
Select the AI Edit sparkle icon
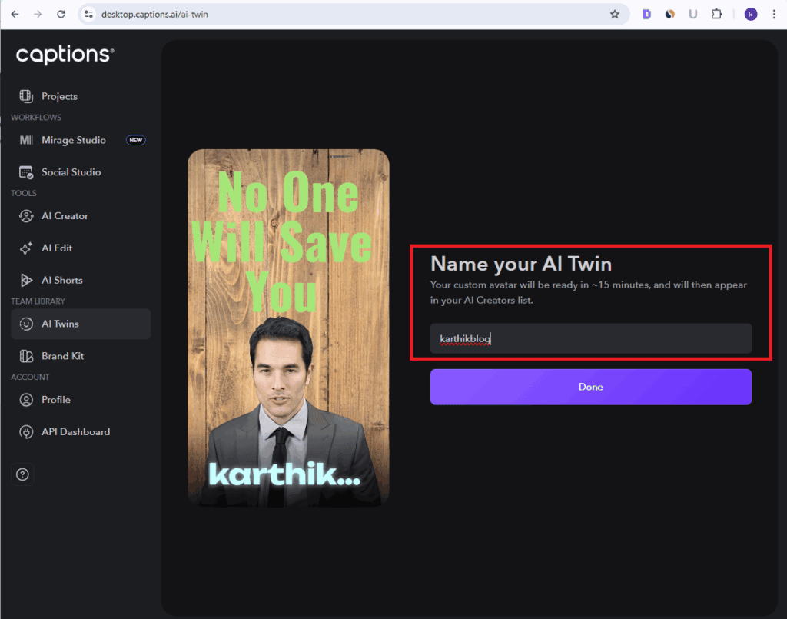coord(26,248)
